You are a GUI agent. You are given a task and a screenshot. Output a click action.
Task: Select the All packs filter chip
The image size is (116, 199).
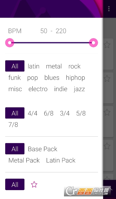(x=15, y=149)
